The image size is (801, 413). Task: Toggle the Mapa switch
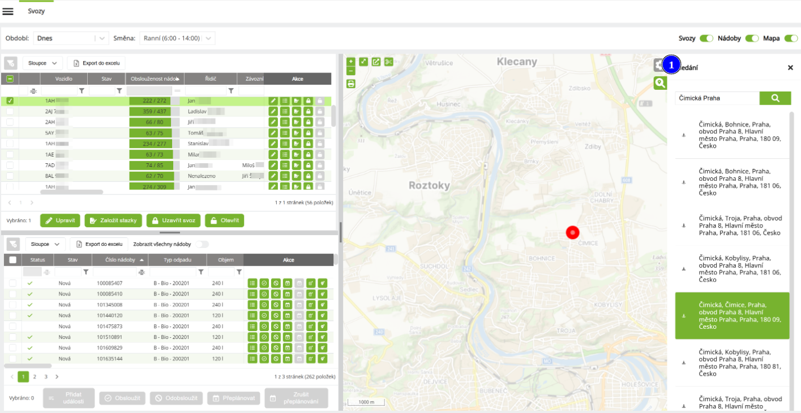790,38
